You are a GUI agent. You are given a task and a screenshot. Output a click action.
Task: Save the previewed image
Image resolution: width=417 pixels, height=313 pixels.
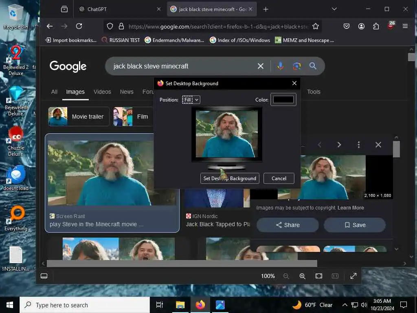[x=355, y=225]
